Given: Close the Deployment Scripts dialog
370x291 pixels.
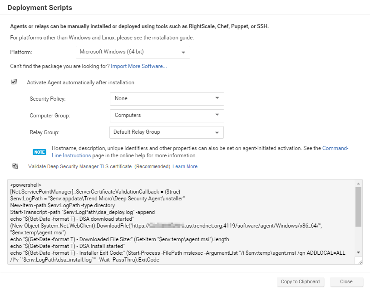Looking at the screenshot, I should (x=346, y=281).
